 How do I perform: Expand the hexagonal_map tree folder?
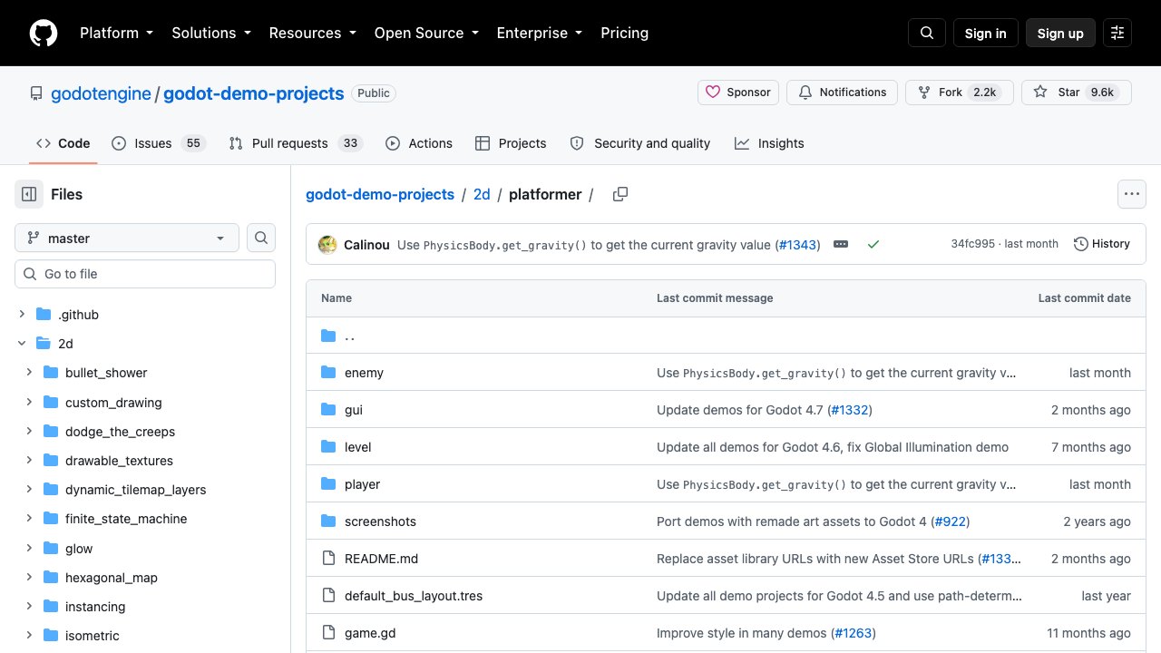pyautogui.click(x=29, y=577)
